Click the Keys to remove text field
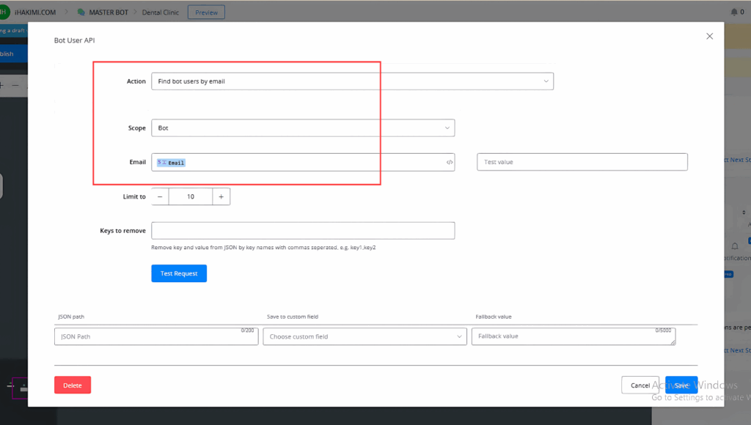 pos(302,231)
